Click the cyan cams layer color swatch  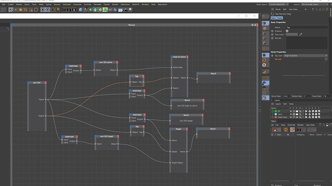click(276, 114)
